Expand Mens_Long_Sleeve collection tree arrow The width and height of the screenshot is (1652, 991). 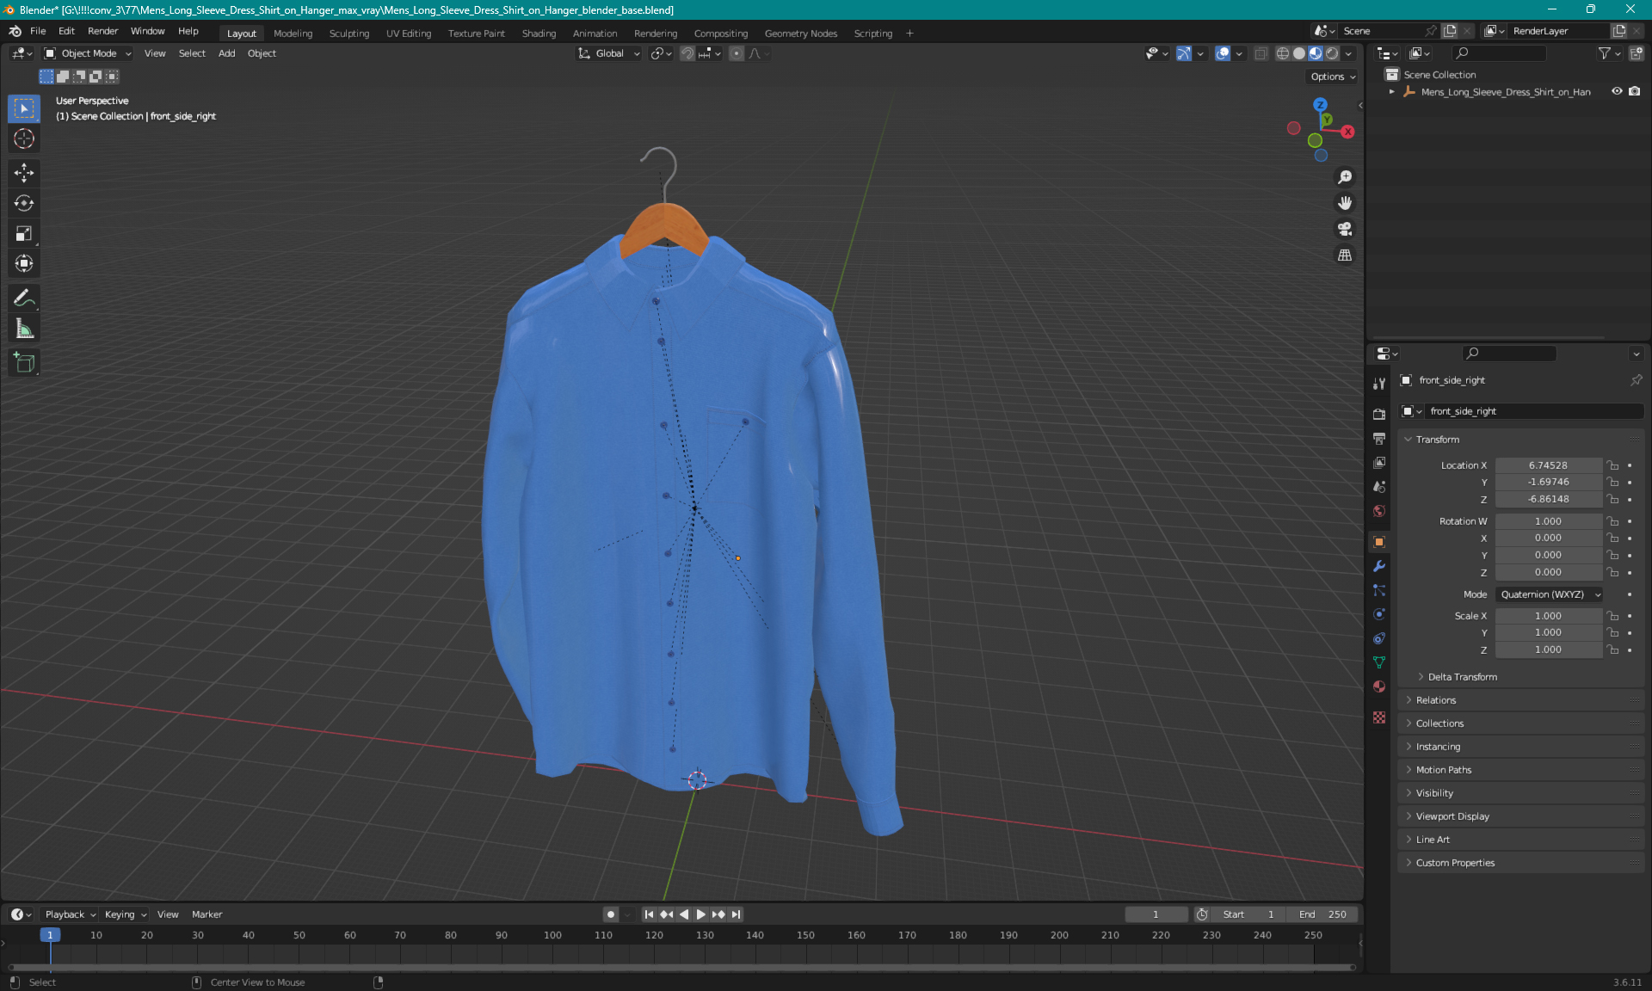[1391, 91]
